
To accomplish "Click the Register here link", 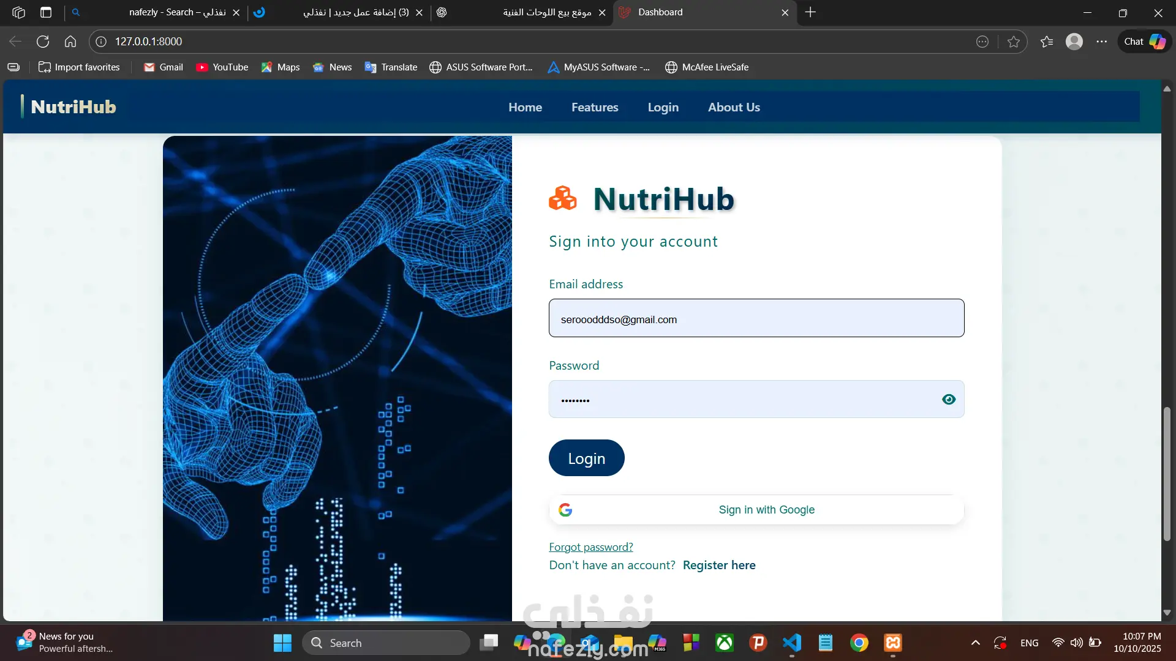I will [x=719, y=565].
